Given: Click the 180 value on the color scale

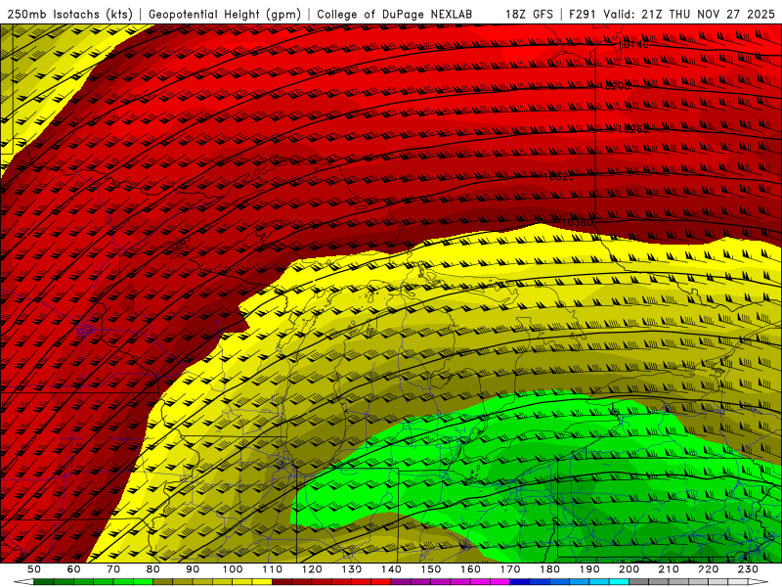Looking at the screenshot, I should (549, 569).
